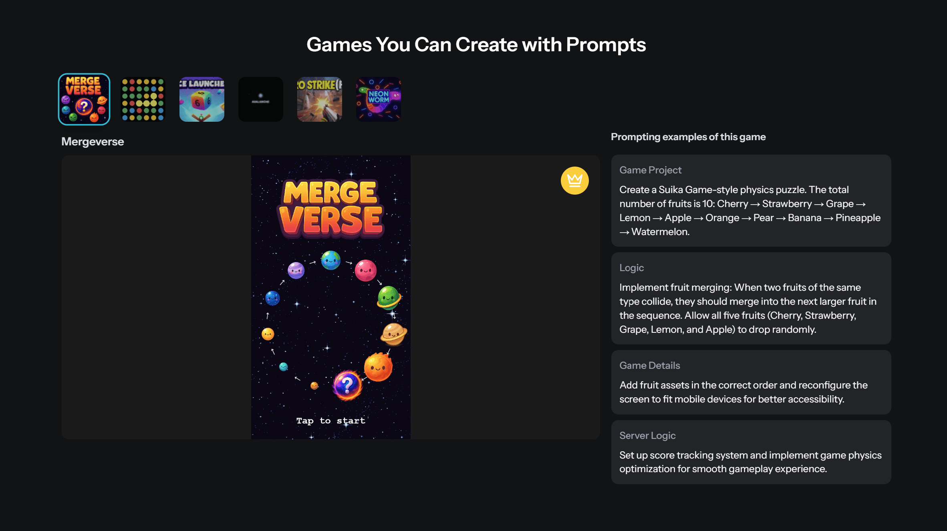
Task: Open the Game Details prompt card
Action: coord(751,382)
